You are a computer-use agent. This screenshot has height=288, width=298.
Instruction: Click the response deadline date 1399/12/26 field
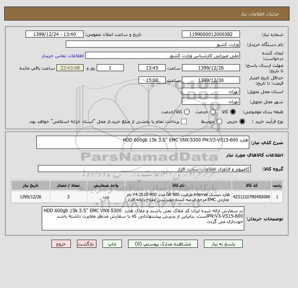(211, 68)
